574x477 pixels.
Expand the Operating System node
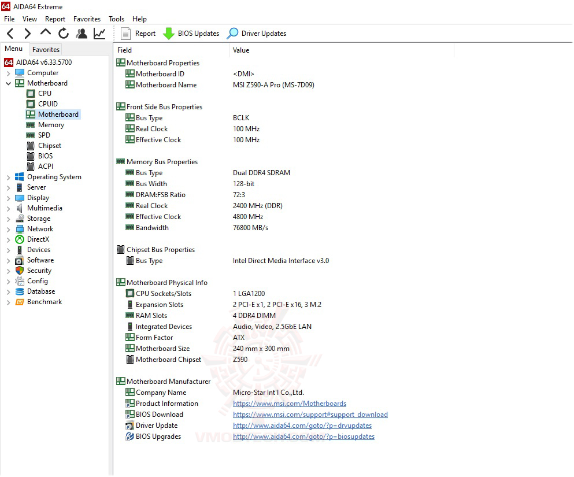[9, 178]
